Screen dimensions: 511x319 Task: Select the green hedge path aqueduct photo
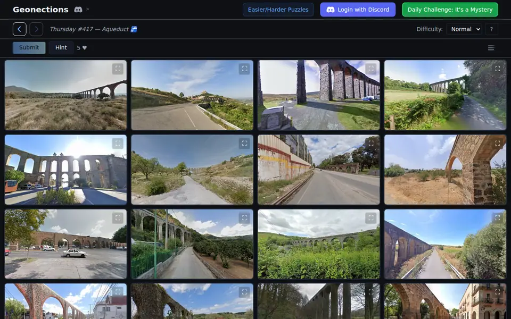point(445,95)
